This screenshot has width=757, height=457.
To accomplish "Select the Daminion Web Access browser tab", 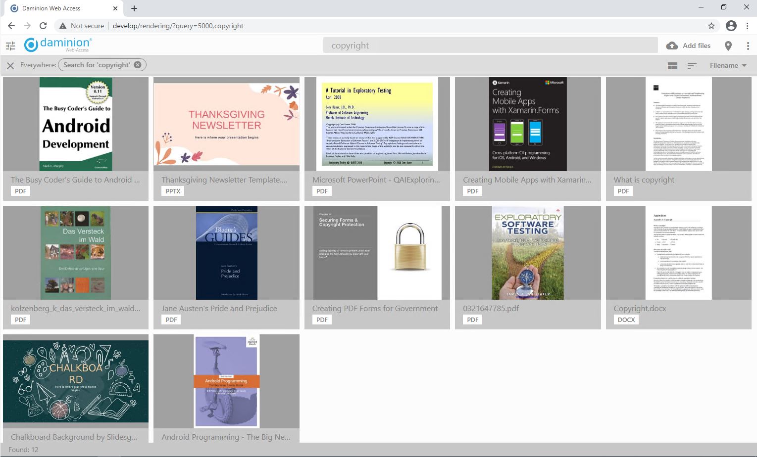I will pyautogui.click(x=59, y=8).
